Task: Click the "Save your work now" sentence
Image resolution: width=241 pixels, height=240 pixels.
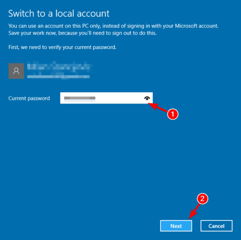Action: [82, 33]
